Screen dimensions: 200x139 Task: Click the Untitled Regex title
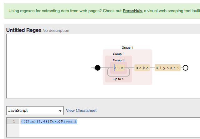coord(24,30)
